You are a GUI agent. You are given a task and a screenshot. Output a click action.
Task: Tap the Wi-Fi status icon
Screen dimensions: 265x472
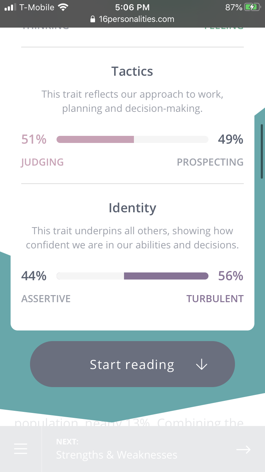point(63,7)
